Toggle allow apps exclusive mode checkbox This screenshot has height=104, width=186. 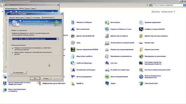pos(13,48)
